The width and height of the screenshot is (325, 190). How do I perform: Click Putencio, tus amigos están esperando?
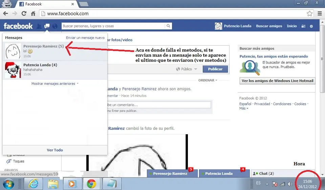point(274,56)
